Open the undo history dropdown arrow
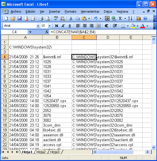Viewport: 157px width, 161px height. point(101,19)
